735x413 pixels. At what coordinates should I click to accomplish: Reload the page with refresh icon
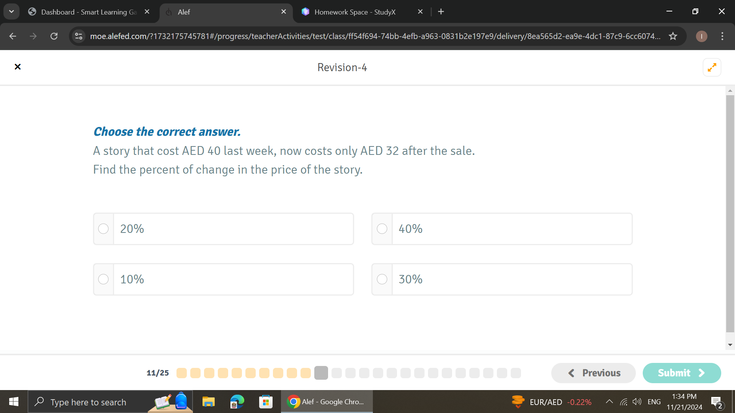coord(54,36)
